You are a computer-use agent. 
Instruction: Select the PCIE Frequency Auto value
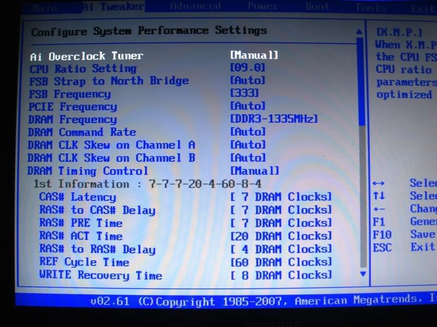pos(247,106)
